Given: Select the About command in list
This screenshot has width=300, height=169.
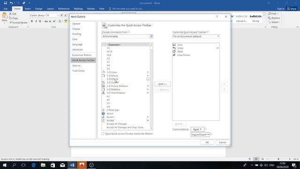Looking at the screenshot, I should click(x=125, y=114).
